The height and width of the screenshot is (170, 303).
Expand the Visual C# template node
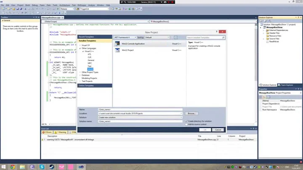click(80, 45)
